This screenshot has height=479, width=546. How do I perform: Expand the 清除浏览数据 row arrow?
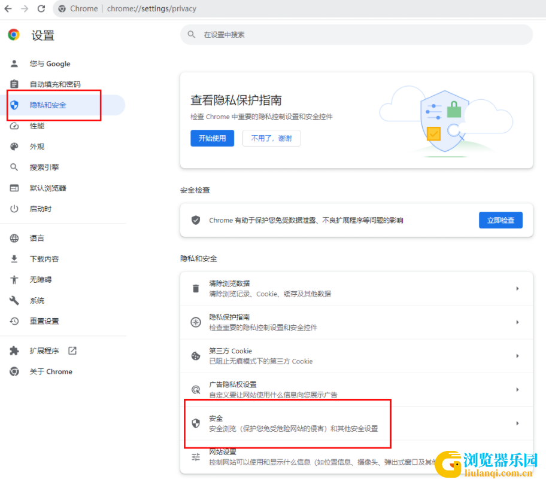coord(517,288)
